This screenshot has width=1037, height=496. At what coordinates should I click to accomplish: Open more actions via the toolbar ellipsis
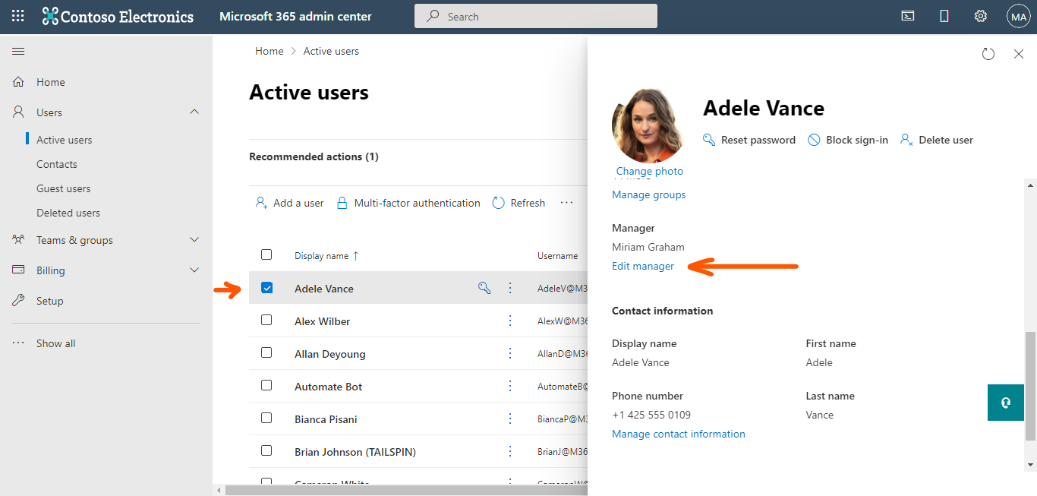click(566, 202)
